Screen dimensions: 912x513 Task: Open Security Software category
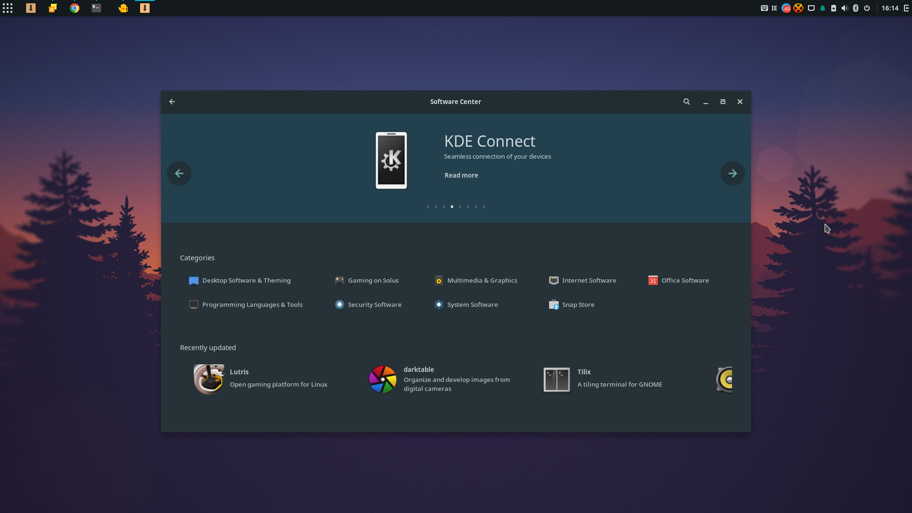tap(368, 304)
